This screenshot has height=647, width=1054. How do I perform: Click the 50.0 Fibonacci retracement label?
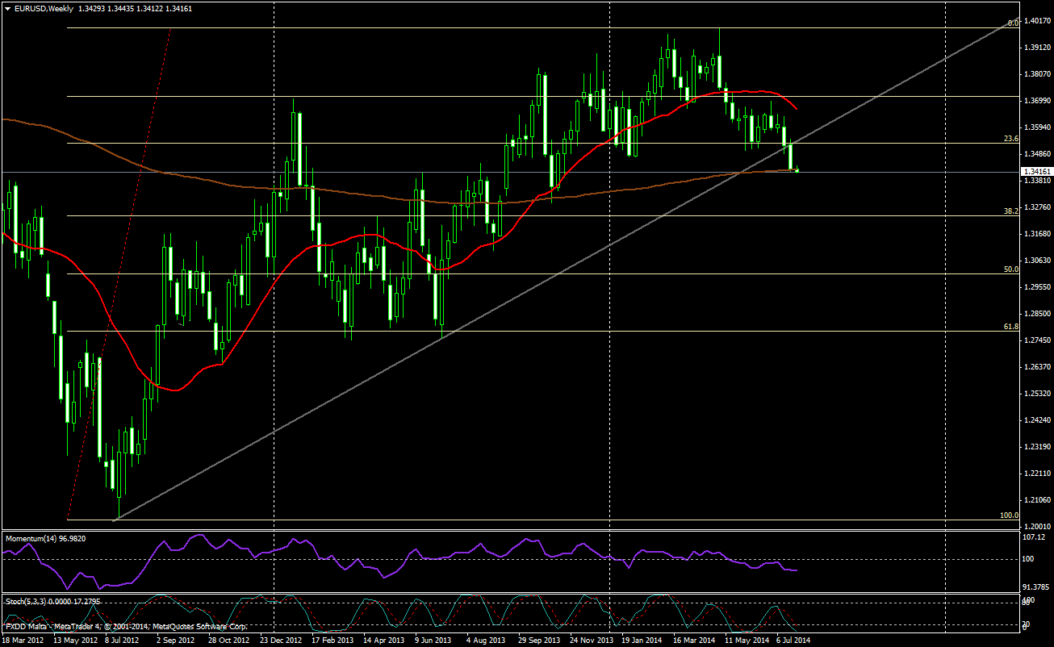point(1009,269)
